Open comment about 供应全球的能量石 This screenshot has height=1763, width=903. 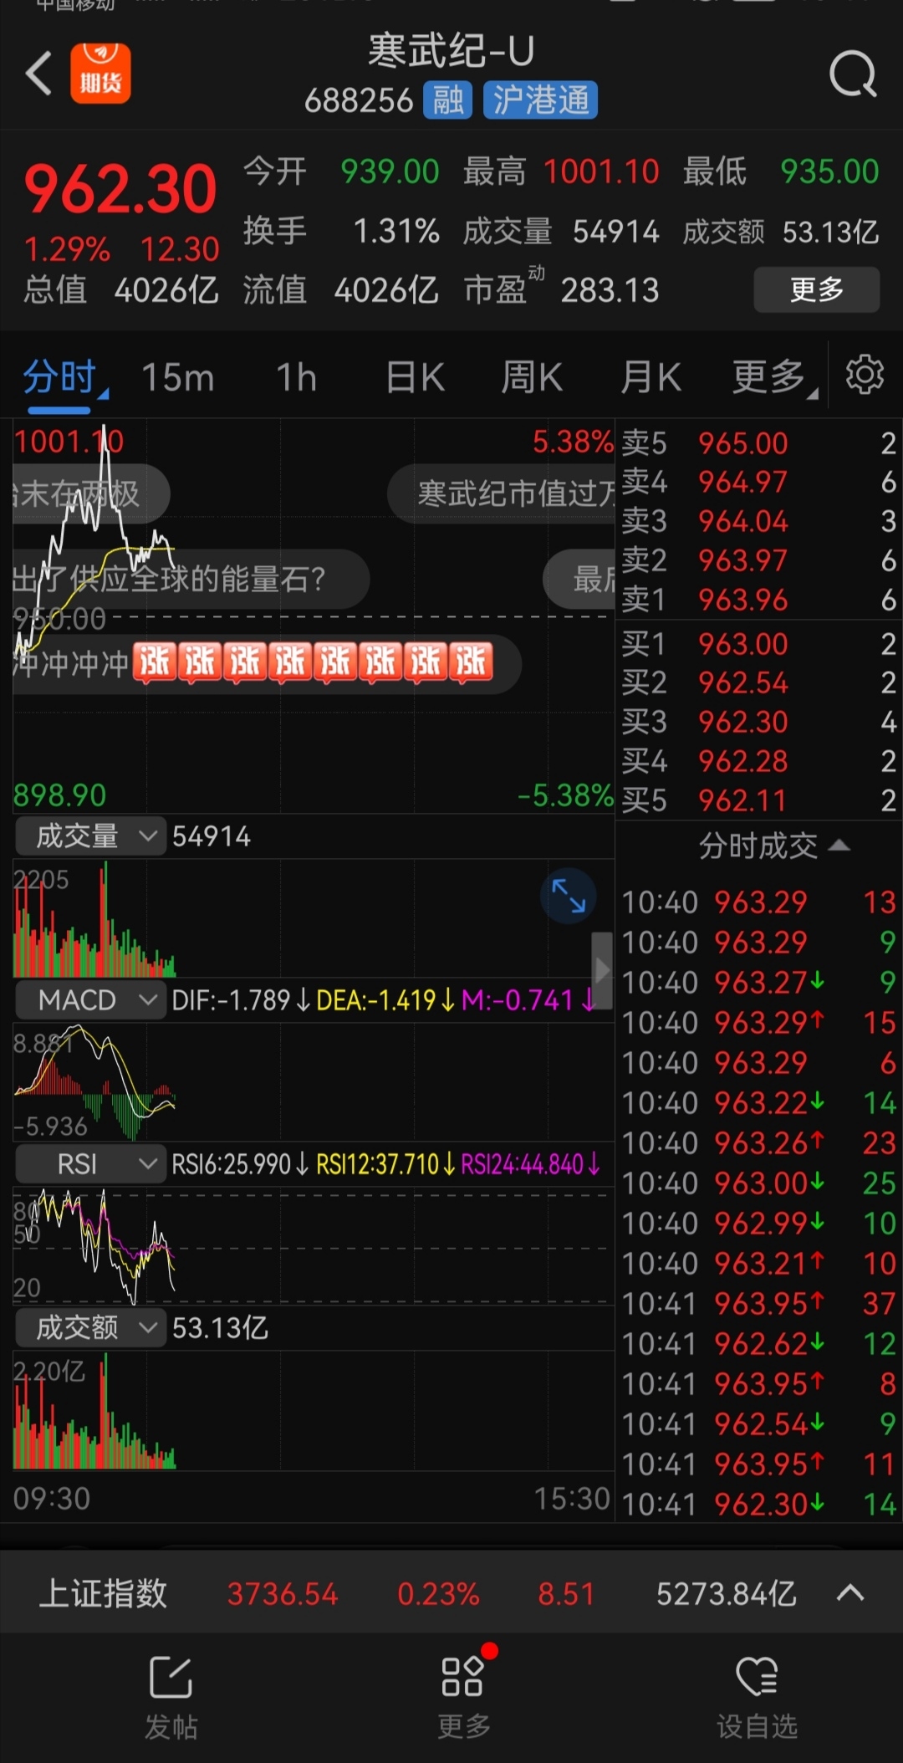191,578
